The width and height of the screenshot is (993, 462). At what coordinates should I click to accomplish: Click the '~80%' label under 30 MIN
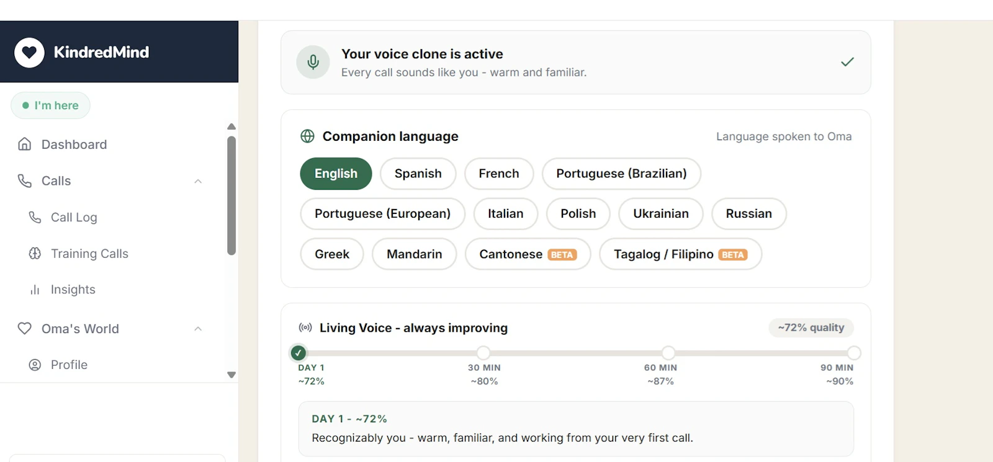[484, 381]
